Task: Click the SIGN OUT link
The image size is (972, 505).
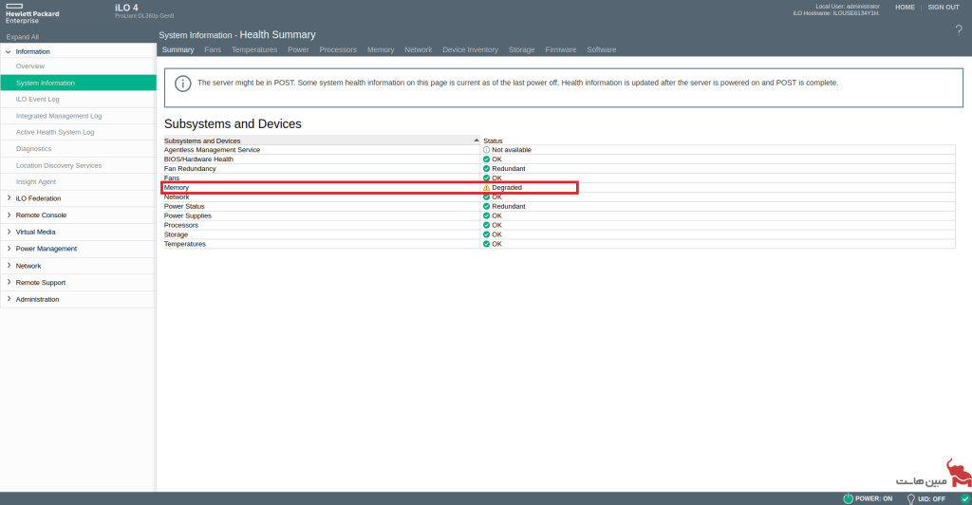Action: tap(943, 8)
